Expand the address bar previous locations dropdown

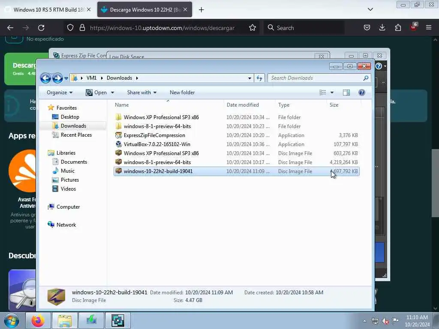click(x=250, y=78)
